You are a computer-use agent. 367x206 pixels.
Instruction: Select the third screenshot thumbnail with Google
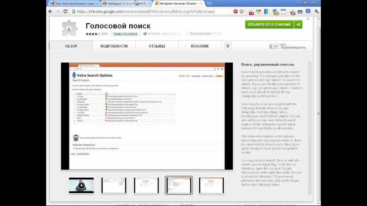tap(146, 185)
